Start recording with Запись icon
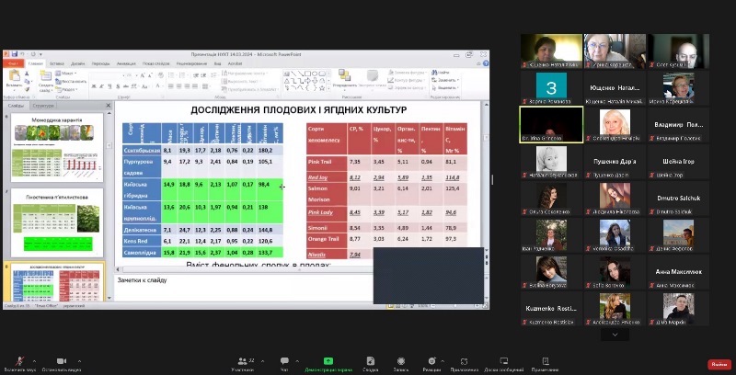 401,361
